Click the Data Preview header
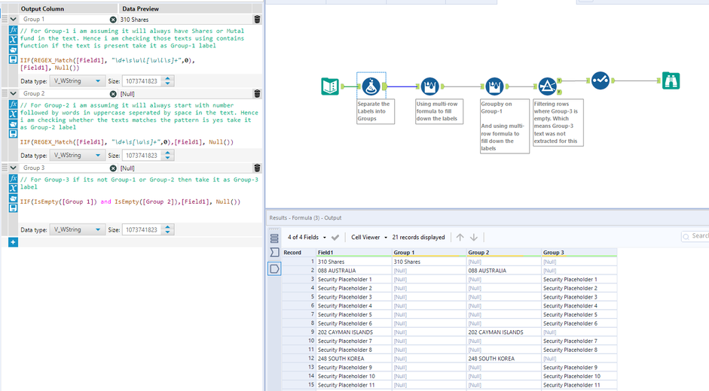 (140, 8)
